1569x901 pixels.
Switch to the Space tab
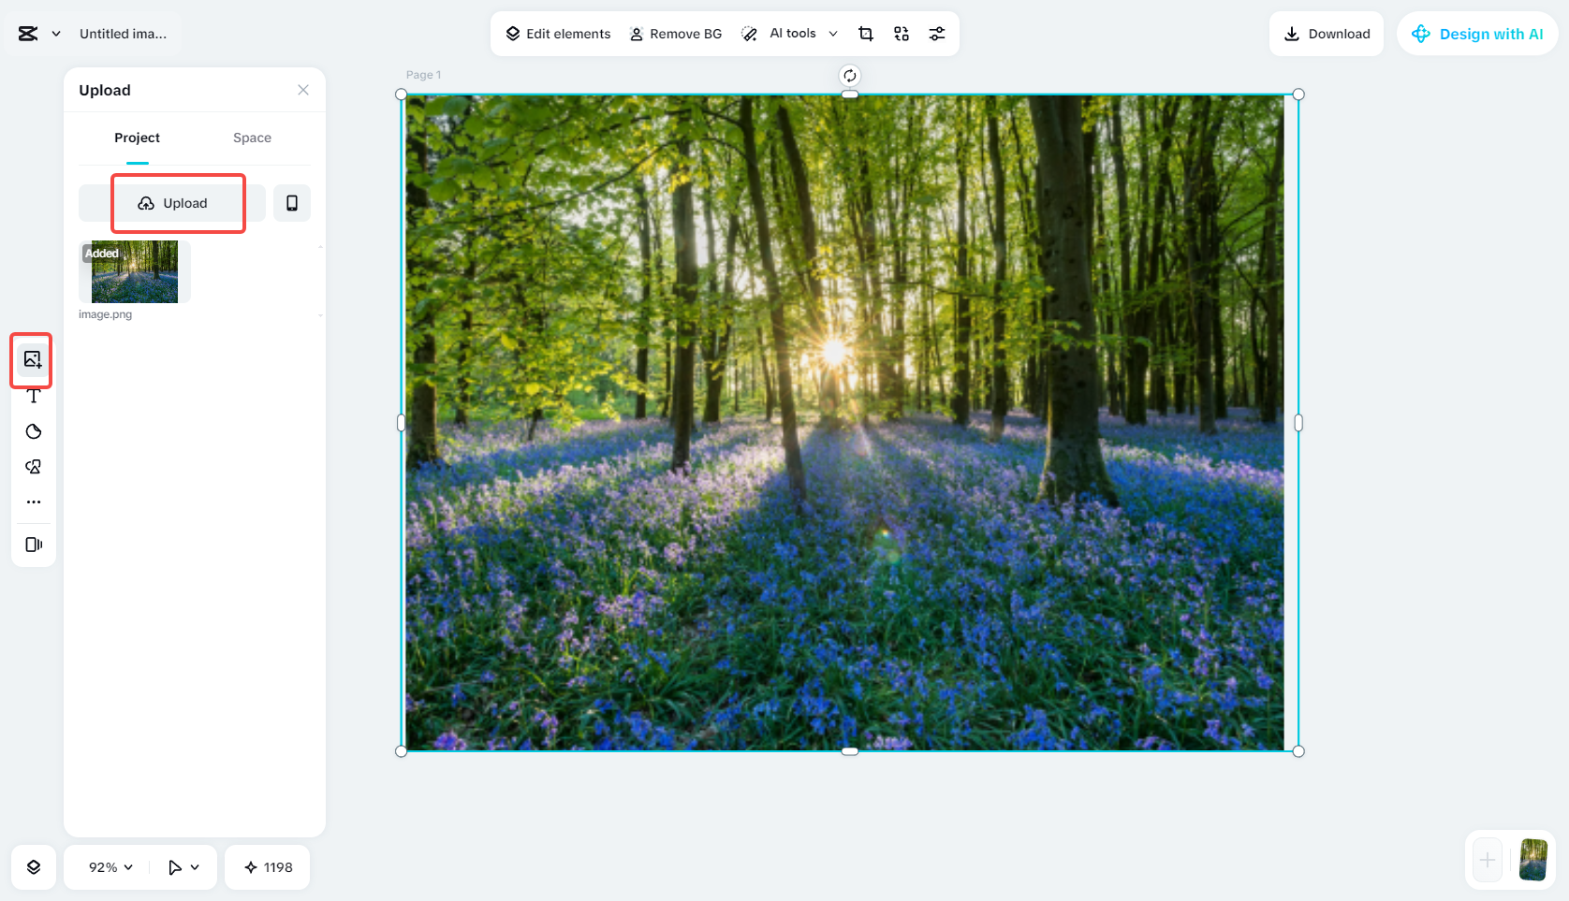[252, 138]
